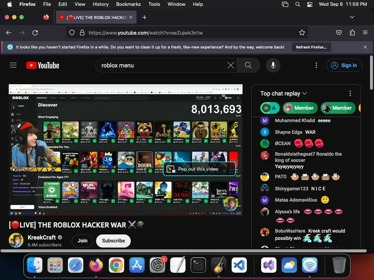
Task: Click the BoboWasHere chat message author
Action: coord(290,231)
